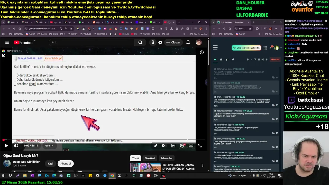Screen dimensions: 329x185
Task: Open new tab in YouTube window
Action: coord(179,22)
